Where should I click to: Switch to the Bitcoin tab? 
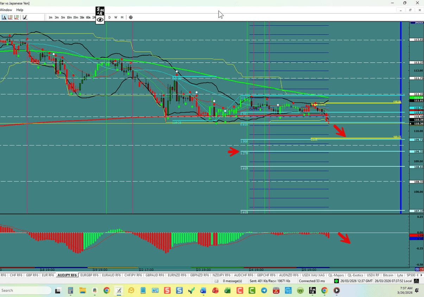[x=388, y=275]
